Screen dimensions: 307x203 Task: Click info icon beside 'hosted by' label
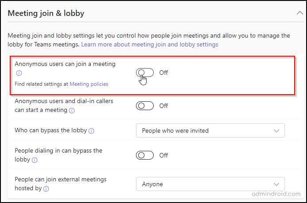(x=46, y=189)
